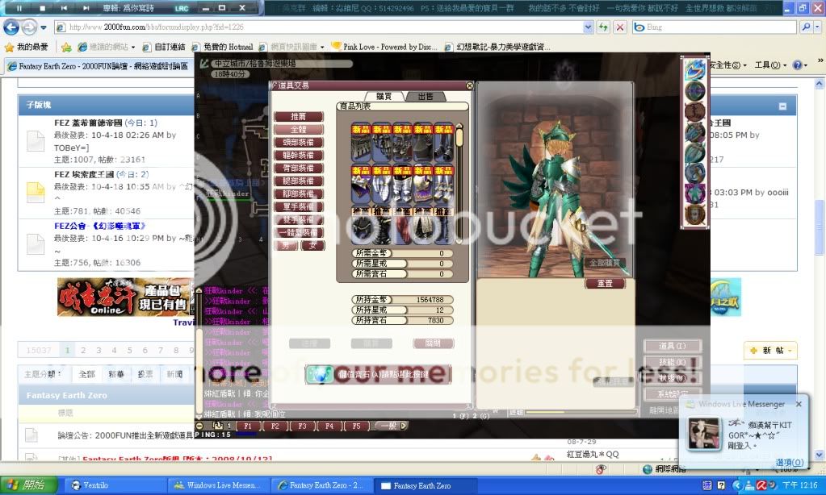This screenshot has height=495, width=826.
Task: Click the IE back navigation arrow
Action: tap(12, 27)
